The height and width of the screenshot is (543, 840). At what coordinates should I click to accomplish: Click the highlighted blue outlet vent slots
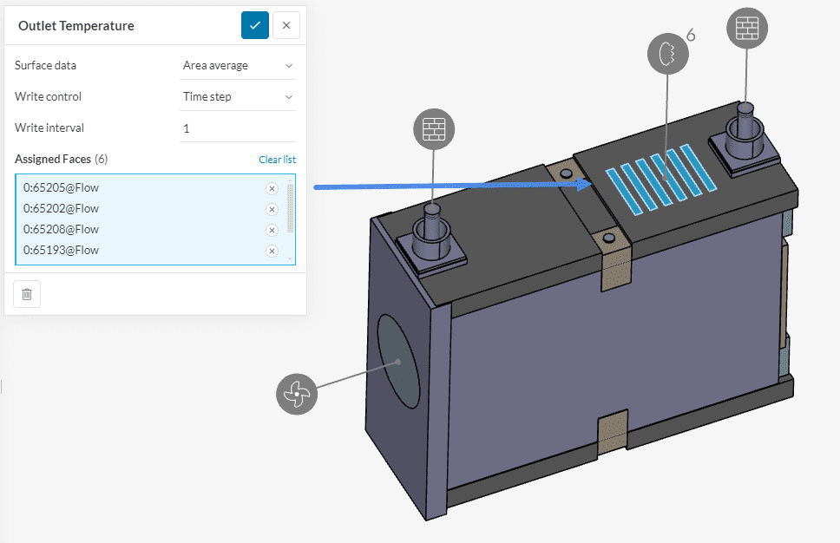pos(661,178)
